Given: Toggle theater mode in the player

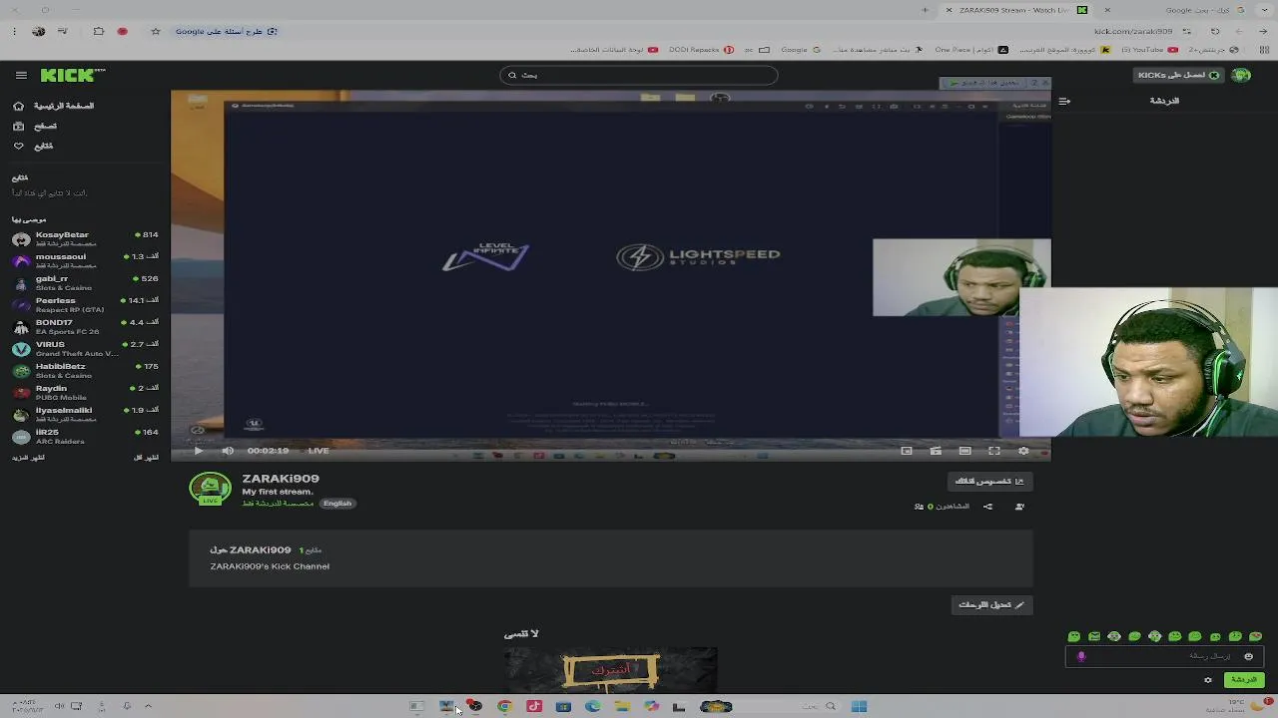Looking at the screenshot, I should point(964,451).
